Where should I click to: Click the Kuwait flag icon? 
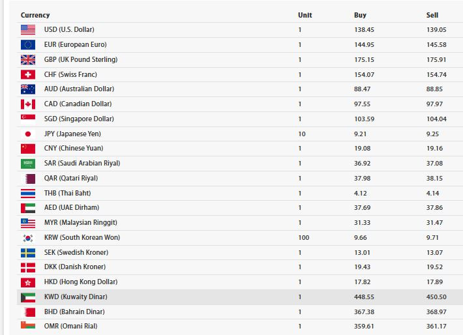tap(28, 297)
